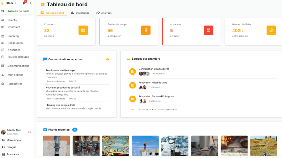282x158 pixels.
Task: Click the Rénovation Hôtel de Luxe site icon
Action: [133, 85]
